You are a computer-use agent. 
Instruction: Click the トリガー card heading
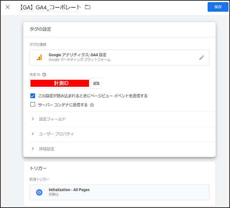point(38,168)
